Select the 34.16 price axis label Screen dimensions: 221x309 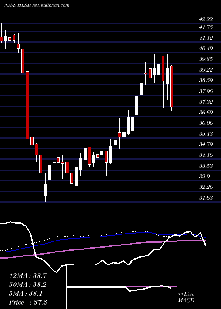[x=206, y=155]
